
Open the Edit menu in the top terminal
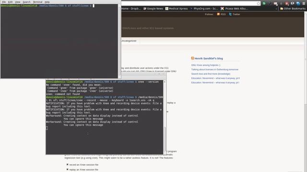click(x=11, y=2)
